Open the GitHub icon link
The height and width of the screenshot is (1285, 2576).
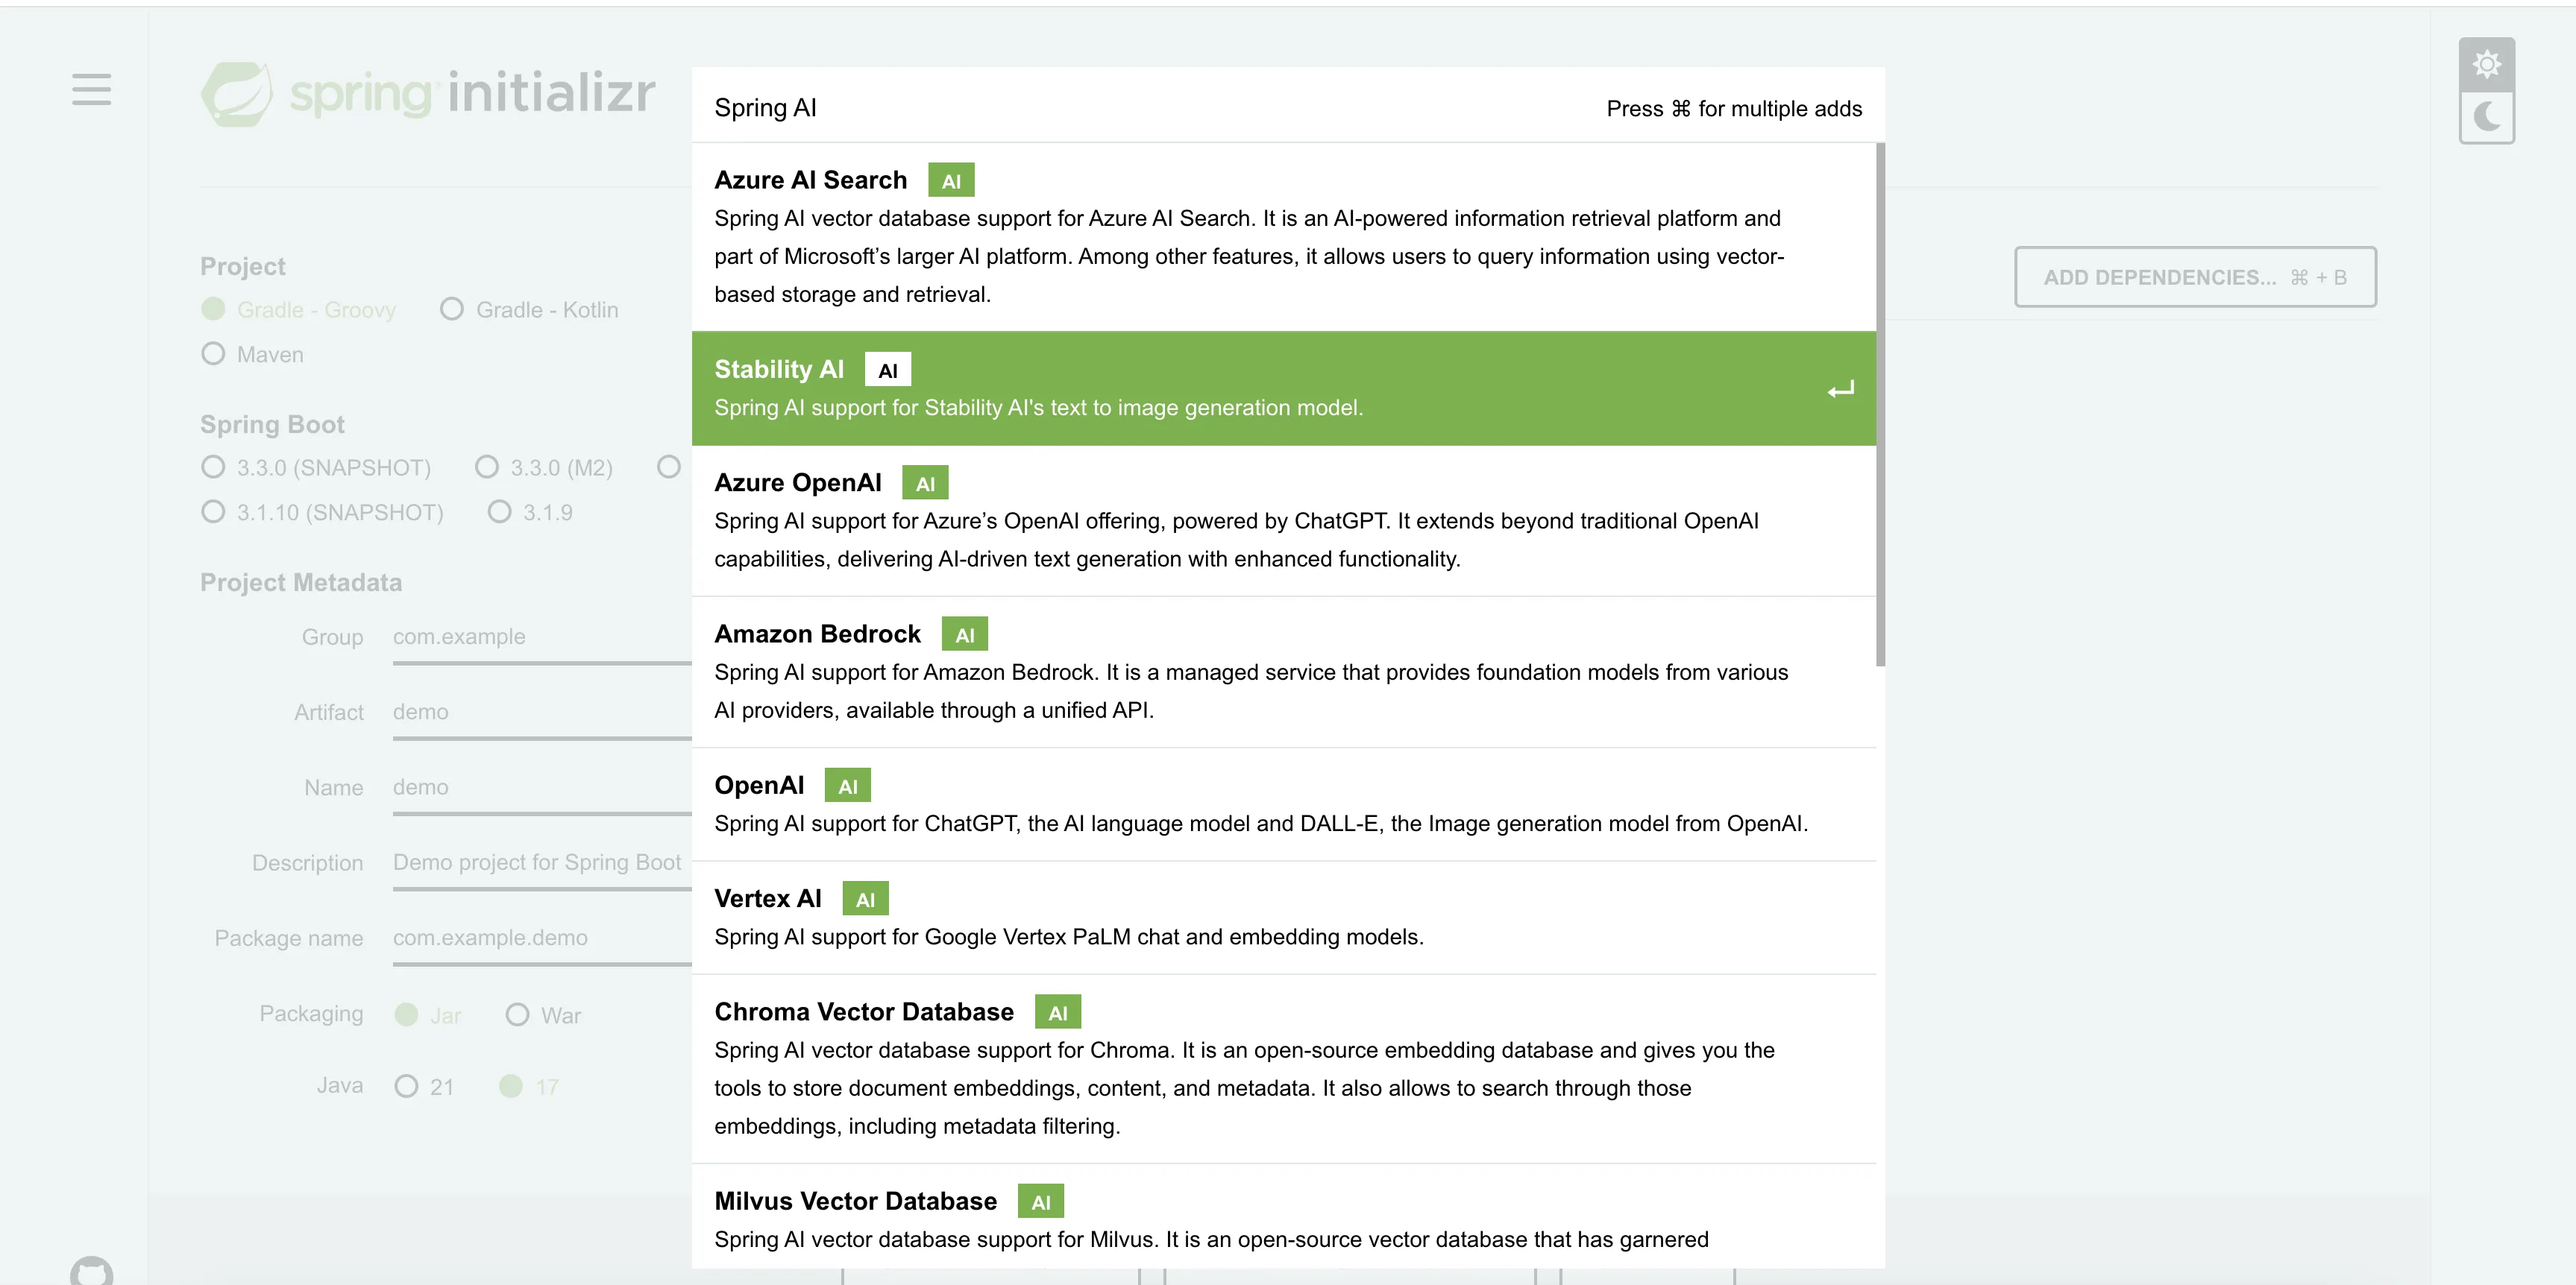click(x=91, y=1271)
